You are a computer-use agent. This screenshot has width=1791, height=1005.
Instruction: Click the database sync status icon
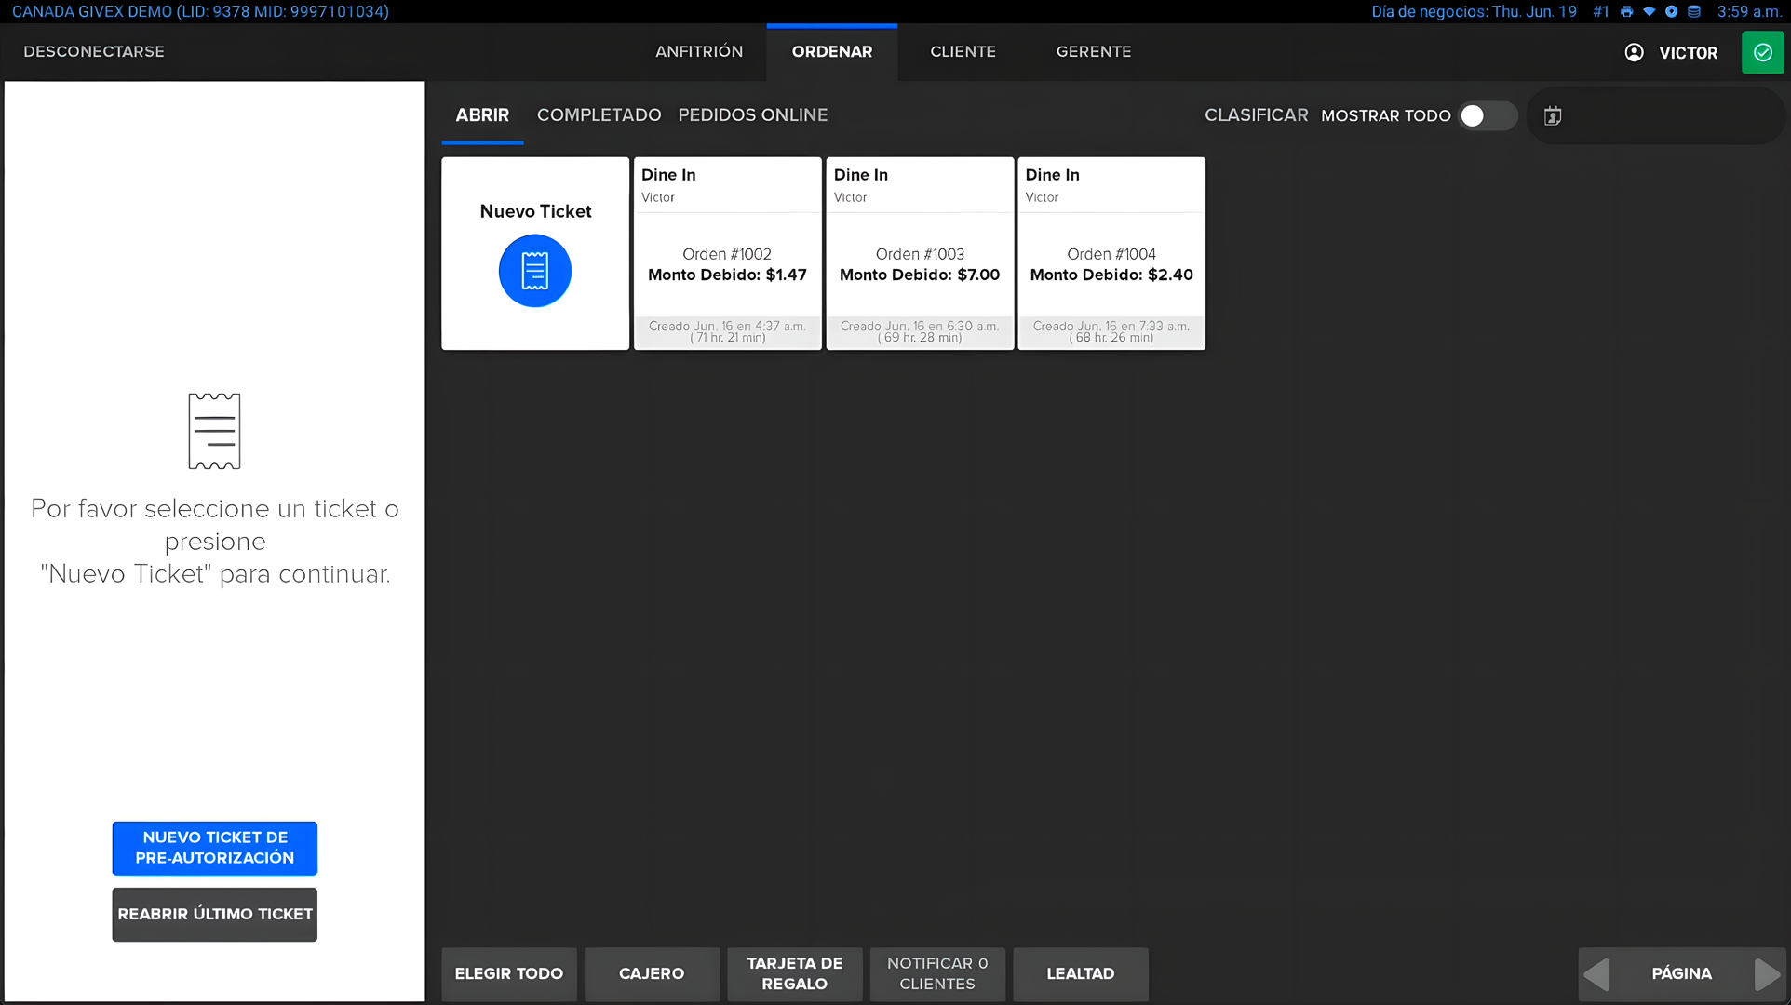click(1694, 12)
